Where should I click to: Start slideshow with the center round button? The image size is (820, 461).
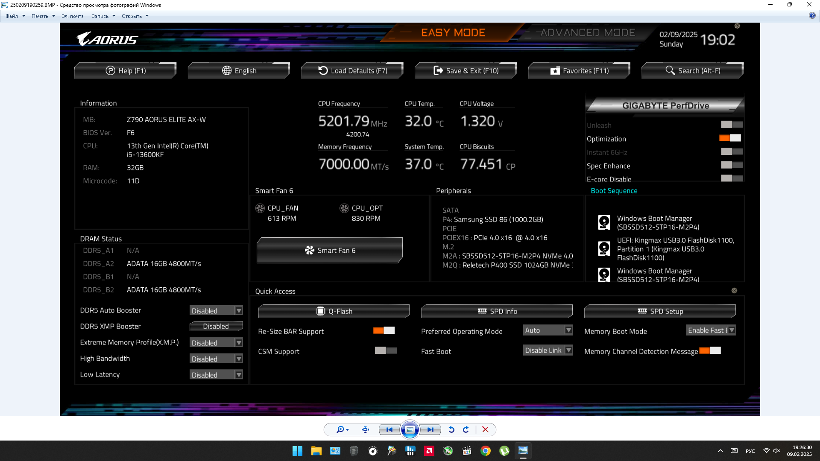coord(410,429)
